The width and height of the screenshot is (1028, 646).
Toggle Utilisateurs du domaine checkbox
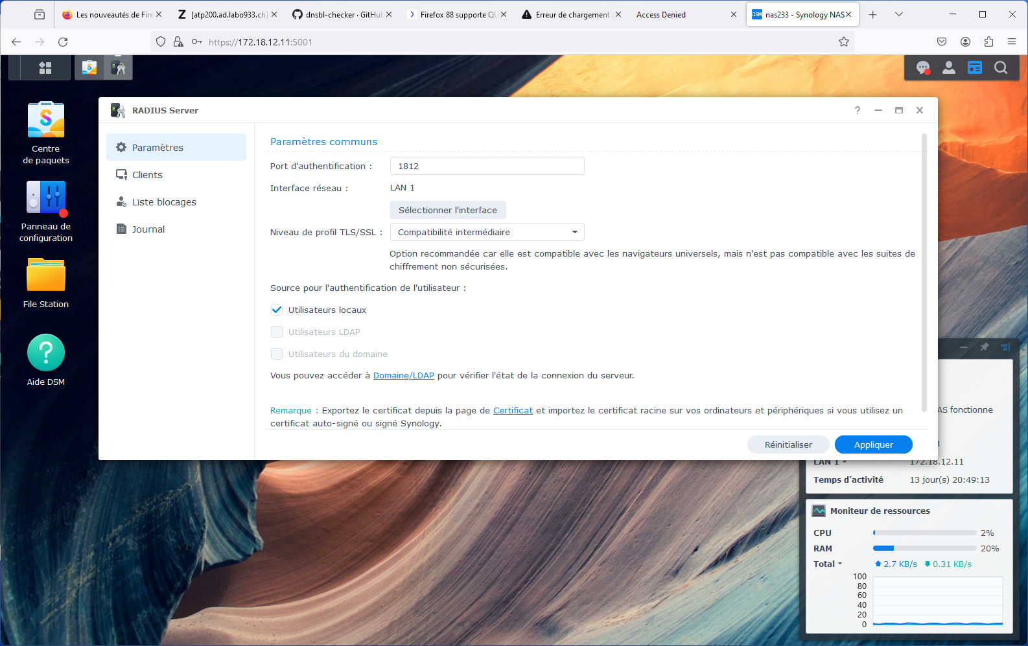coord(277,354)
